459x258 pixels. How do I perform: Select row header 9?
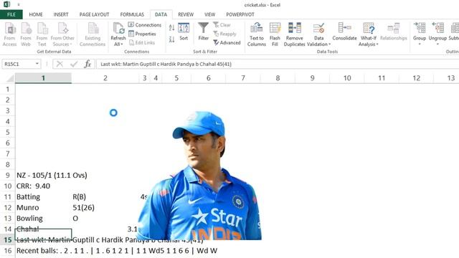8,175
